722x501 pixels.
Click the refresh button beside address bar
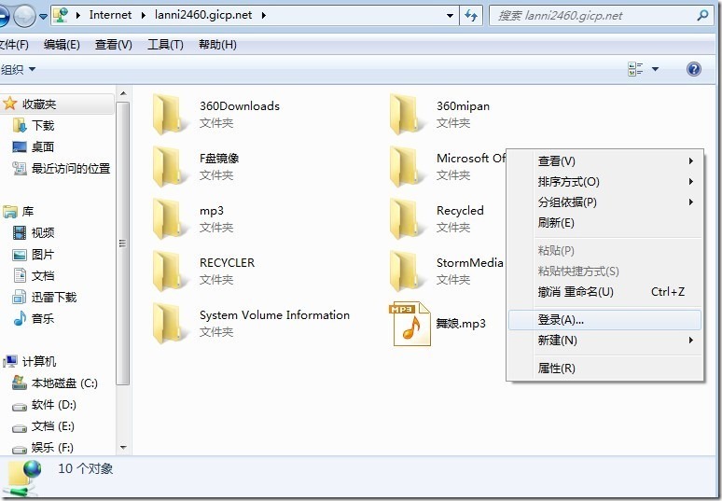coord(471,15)
